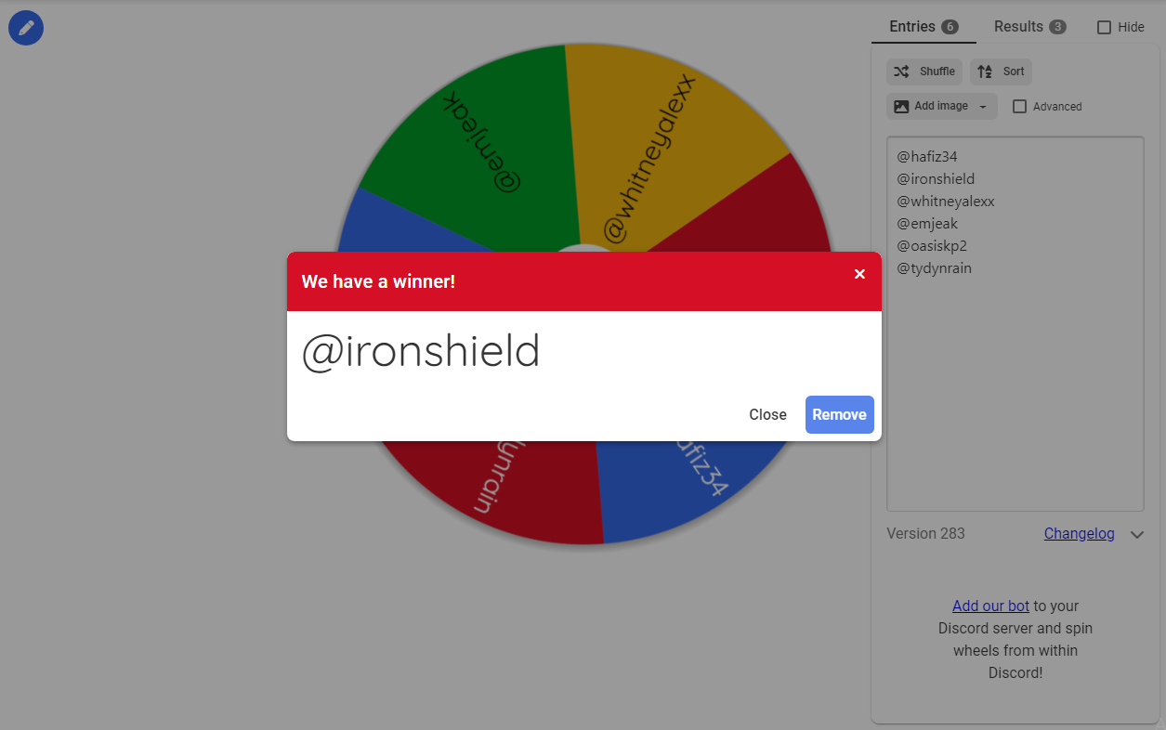Screen dimensions: 1166x730
Task: Close winner dialog with the X icon
Action: pyautogui.click(x=859, y=274)
